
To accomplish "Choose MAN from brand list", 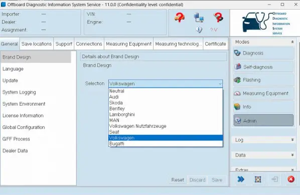I will click(166, 120).
